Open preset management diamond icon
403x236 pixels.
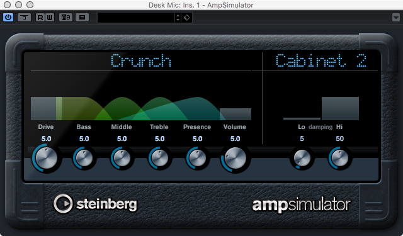[x=186, y=18]
